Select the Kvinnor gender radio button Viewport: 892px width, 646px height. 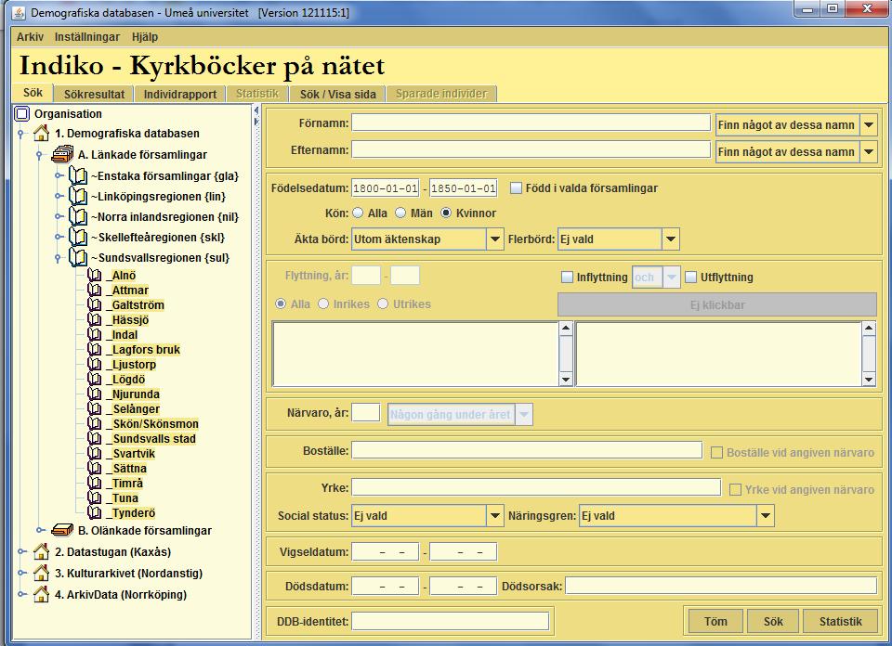446,213
